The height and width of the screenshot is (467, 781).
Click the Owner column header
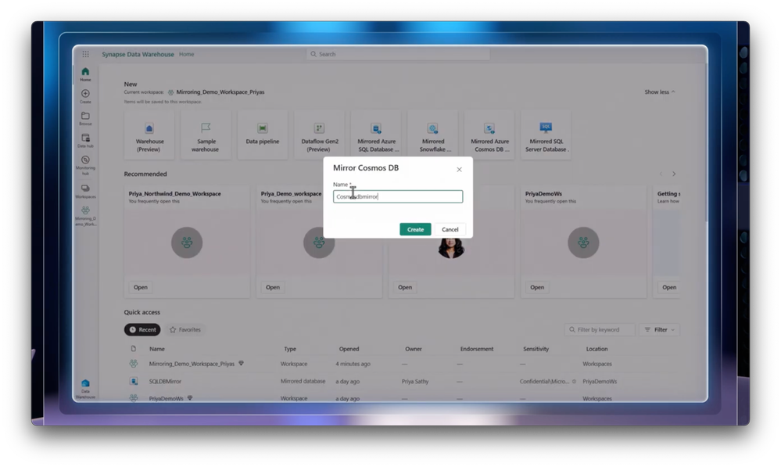(414, 349)
